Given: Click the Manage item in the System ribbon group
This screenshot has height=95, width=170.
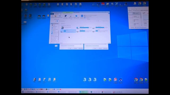Looking at the screenshot, I should [x=87, y=18].
